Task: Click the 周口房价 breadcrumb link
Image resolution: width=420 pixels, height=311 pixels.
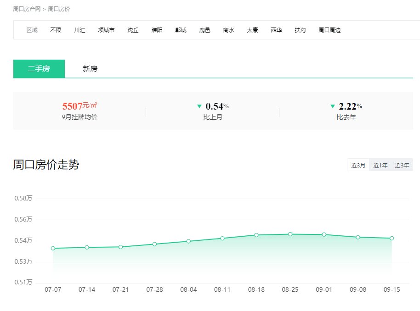Action: click(59, 9)
